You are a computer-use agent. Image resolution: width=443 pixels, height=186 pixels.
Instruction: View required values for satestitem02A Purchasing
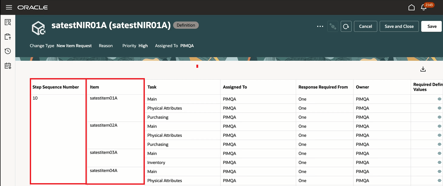(x=439, y=144)
